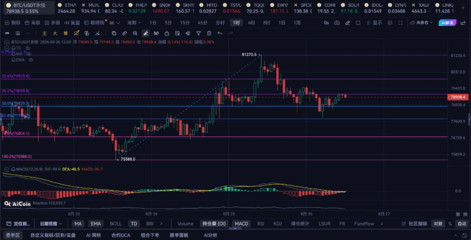Expand the 未命名 layout dropdown
This screenshot has height=240, width=471.
click(x=422, y=23)
